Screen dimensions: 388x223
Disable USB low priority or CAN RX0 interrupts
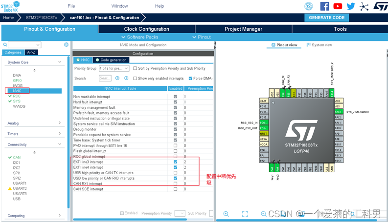point(176,178)
